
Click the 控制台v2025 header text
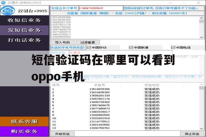33,11
